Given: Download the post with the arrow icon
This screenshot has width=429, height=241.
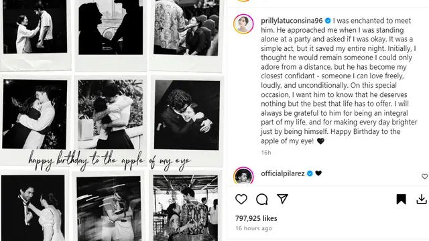Looking at the screenshot, I should [x=422, y=199].
